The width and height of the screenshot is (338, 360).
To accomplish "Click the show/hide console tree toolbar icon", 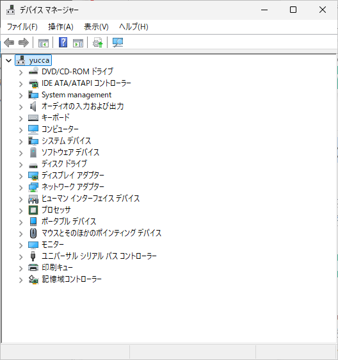I will click(x=44, y=43).
